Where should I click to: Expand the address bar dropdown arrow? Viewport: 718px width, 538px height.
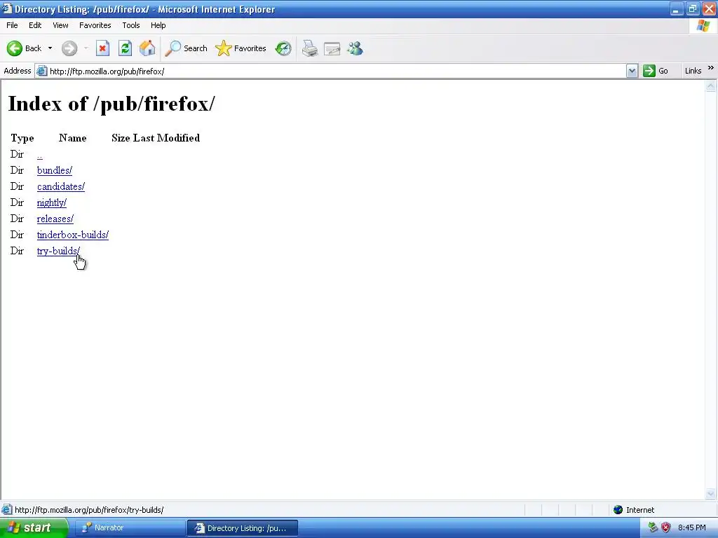pyautogui.click(x=632, y=71)
